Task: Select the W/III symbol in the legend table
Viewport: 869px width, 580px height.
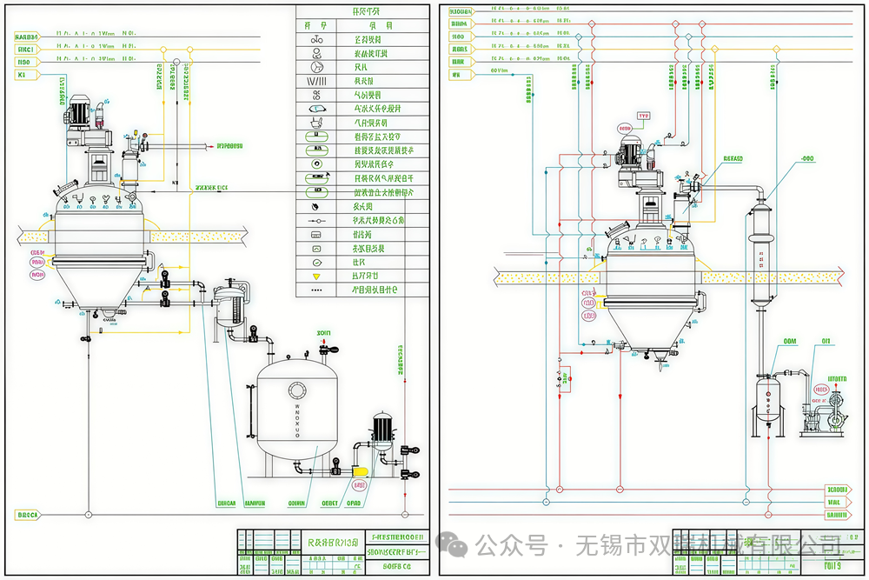Action: tap(316, 81)
